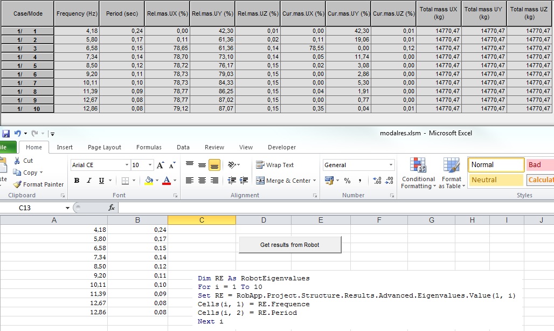Toggle italic formatting
The height and width of the screenshot is (331, 554).
click(89, 180)
